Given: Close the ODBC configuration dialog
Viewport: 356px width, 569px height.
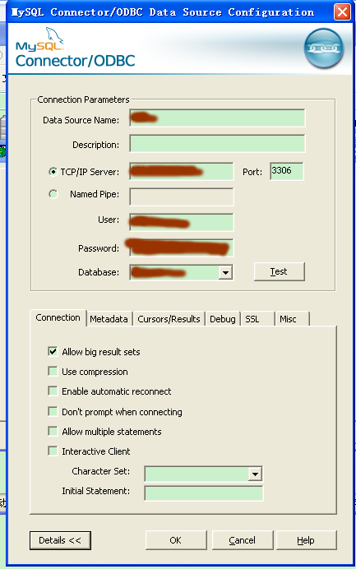Looking at the screenshot, I should click(342, 12).
